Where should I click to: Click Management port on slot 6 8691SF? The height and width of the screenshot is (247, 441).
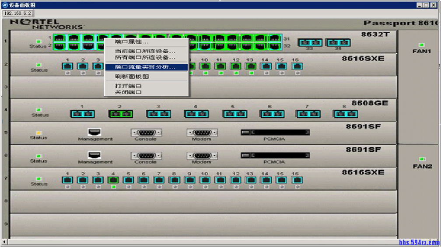click(94, 155)
